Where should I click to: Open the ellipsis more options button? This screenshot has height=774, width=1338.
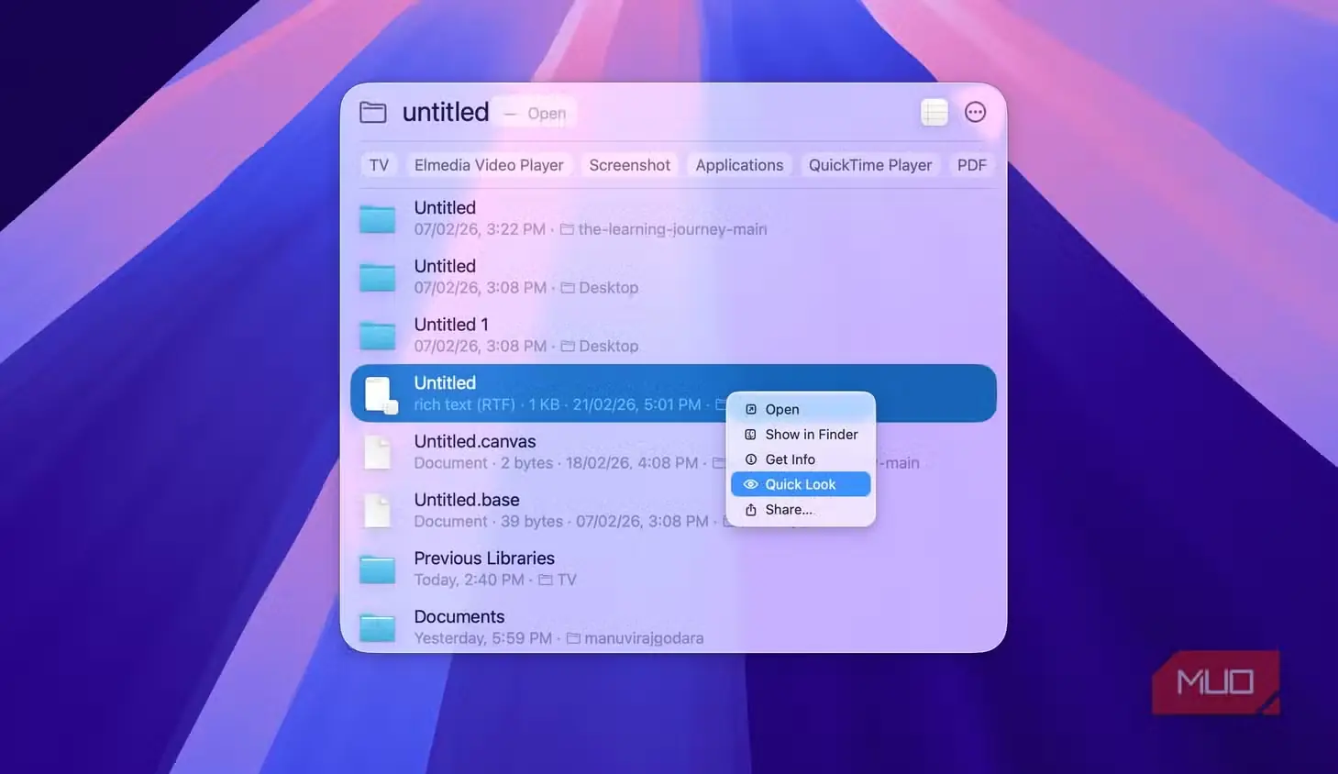[x=976, y=112]
